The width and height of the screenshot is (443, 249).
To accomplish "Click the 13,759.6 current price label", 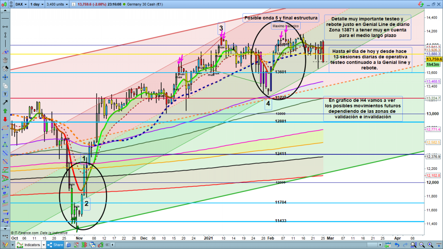I will point(433,59).
